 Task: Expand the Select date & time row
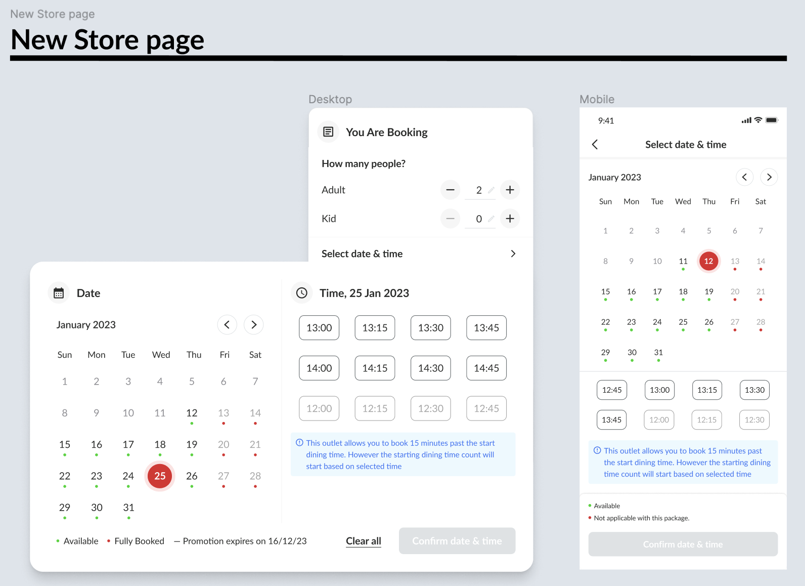(x=513, y=254)
